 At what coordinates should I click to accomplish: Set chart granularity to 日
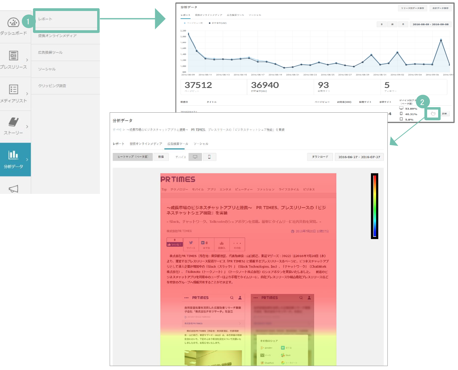[382, 24]
